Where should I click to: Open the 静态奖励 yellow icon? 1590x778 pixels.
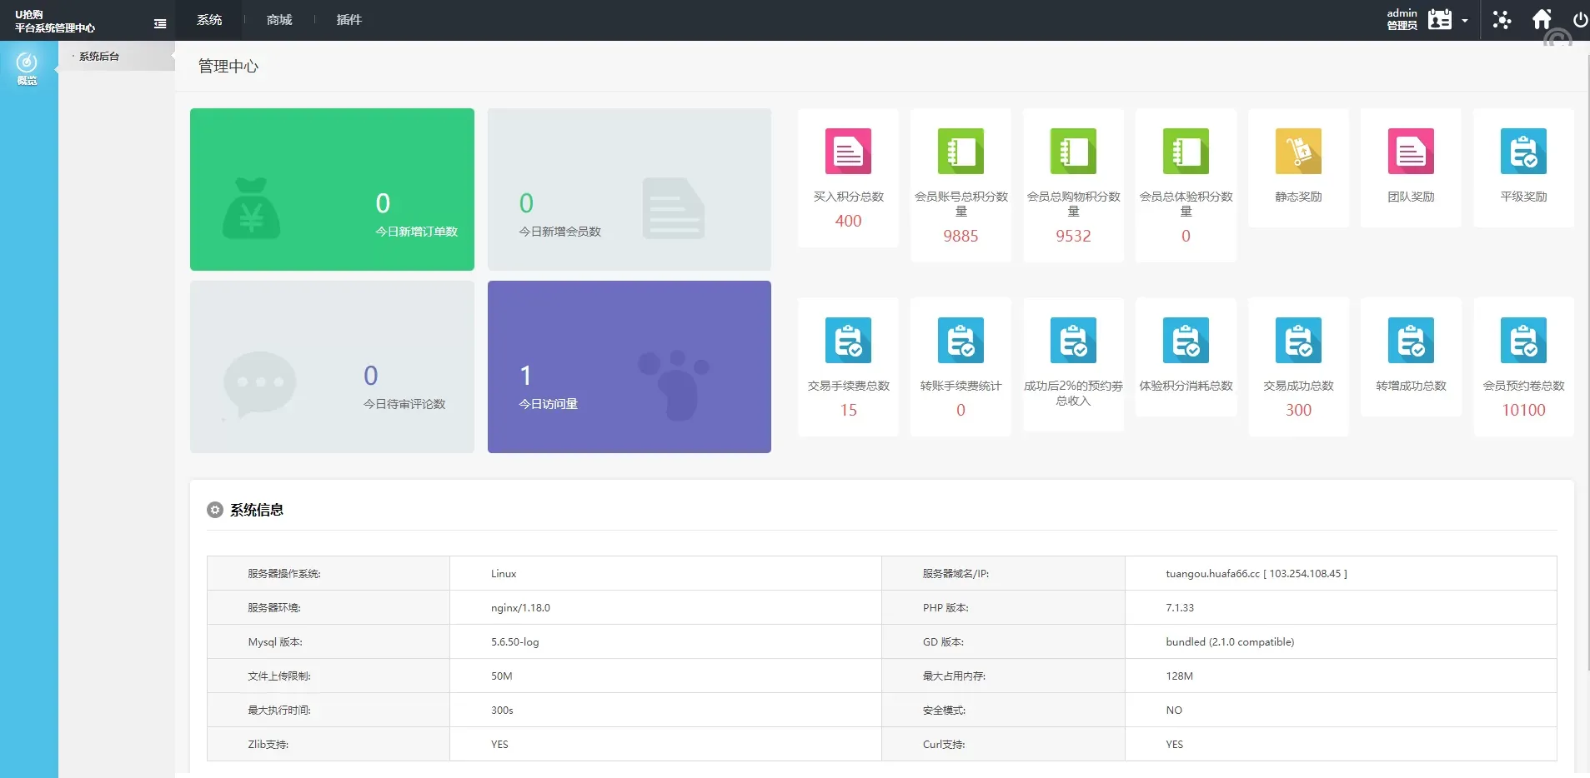coord(1298,151)
